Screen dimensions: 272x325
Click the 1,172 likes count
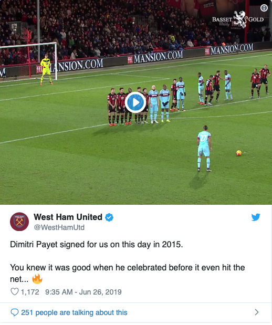pyautogui.click(x=30, y=292)
